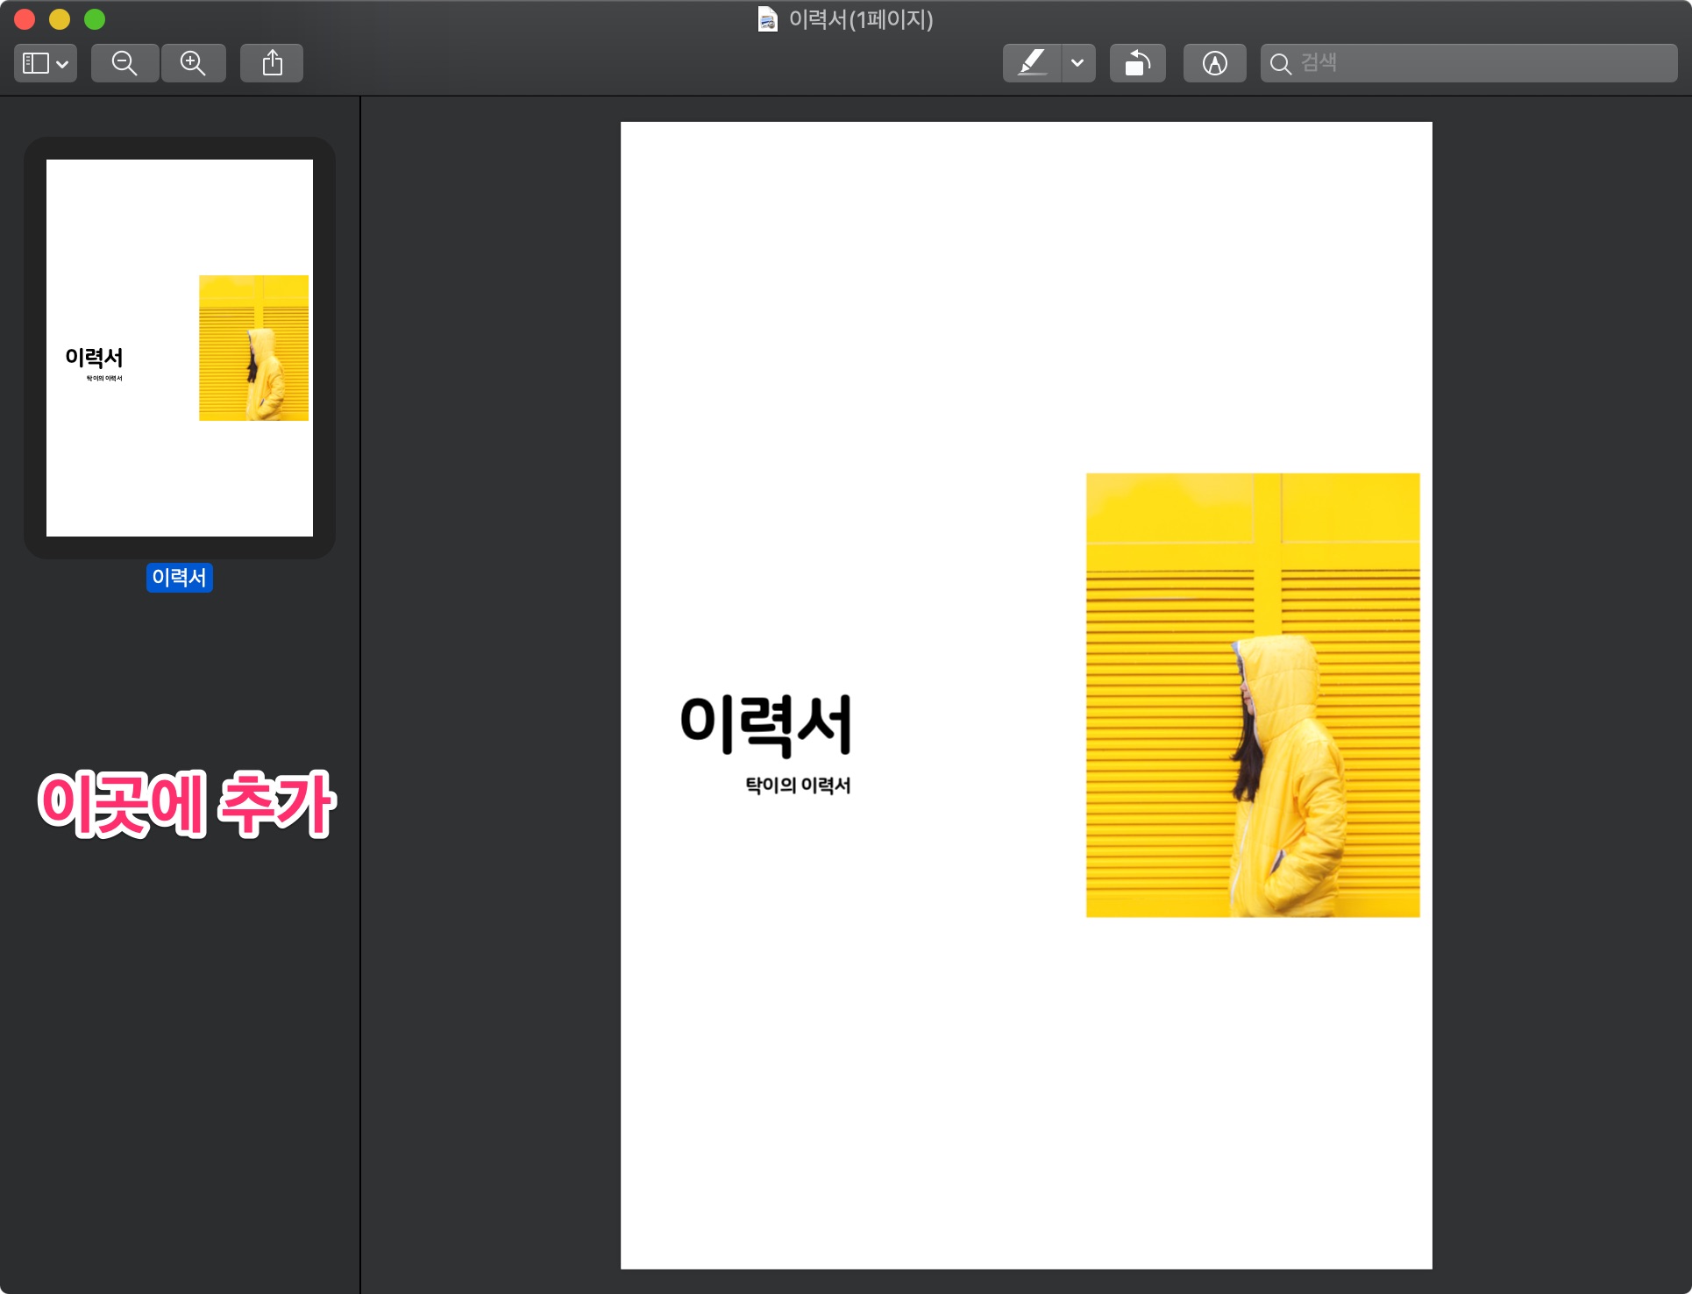Enter full screen with green button
1692x1294 pixels.
[95, 19]
